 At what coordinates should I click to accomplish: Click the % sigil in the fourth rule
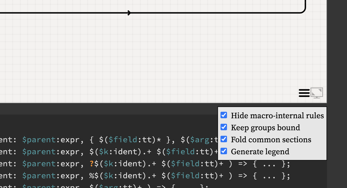click(91, 175)
